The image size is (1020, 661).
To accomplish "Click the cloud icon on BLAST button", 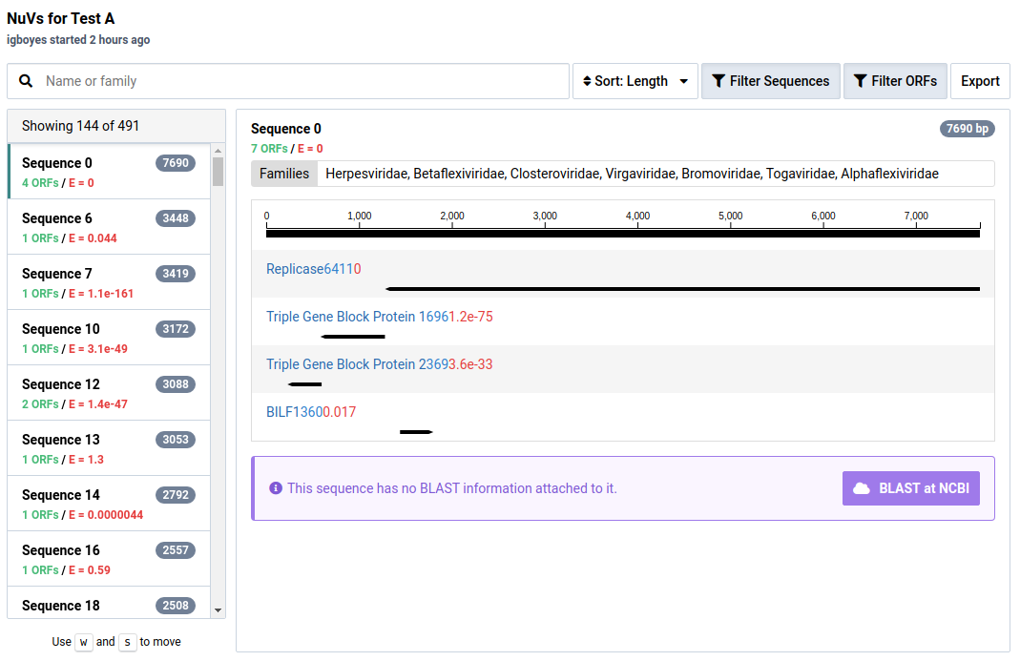I will [862, 488].
